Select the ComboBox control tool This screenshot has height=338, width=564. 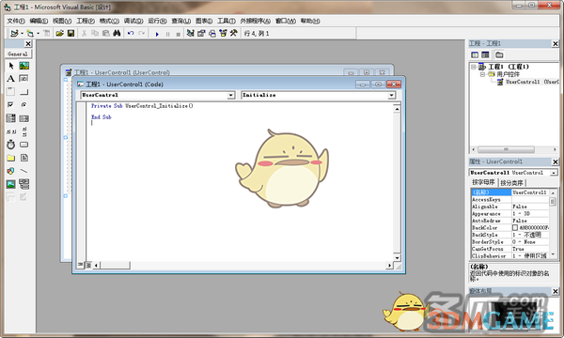click(x=10, y=118)
